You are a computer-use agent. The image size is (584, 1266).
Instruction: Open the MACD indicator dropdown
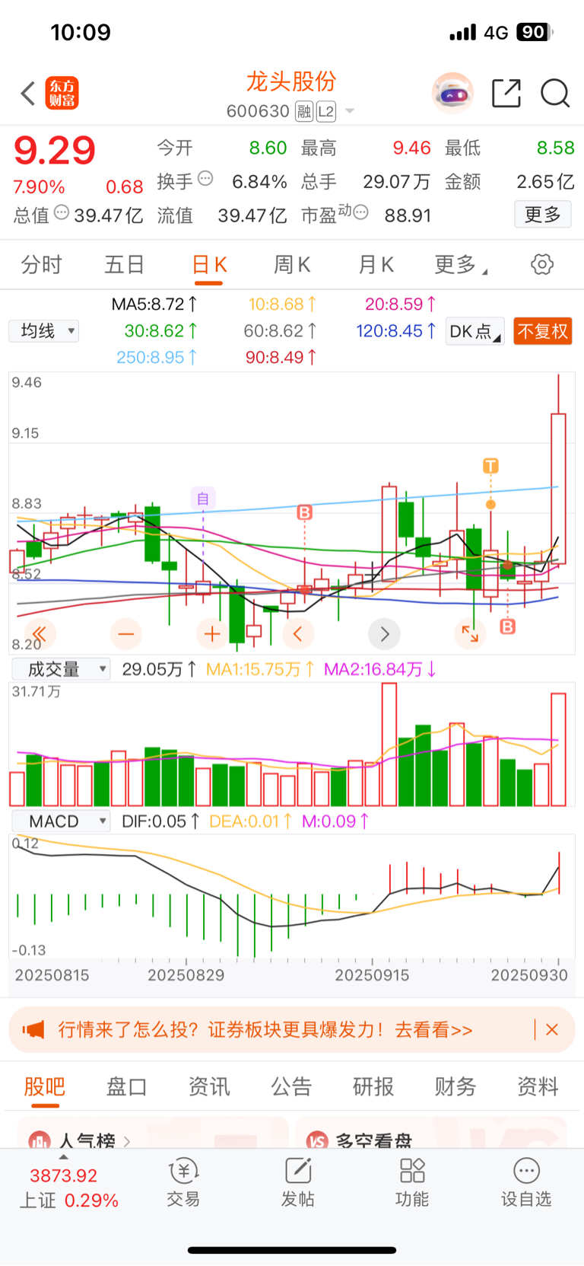[x=61, y=821]
